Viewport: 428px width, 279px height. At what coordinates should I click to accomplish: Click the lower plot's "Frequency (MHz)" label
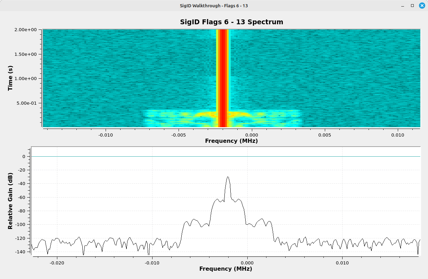(x=225, y=269)
